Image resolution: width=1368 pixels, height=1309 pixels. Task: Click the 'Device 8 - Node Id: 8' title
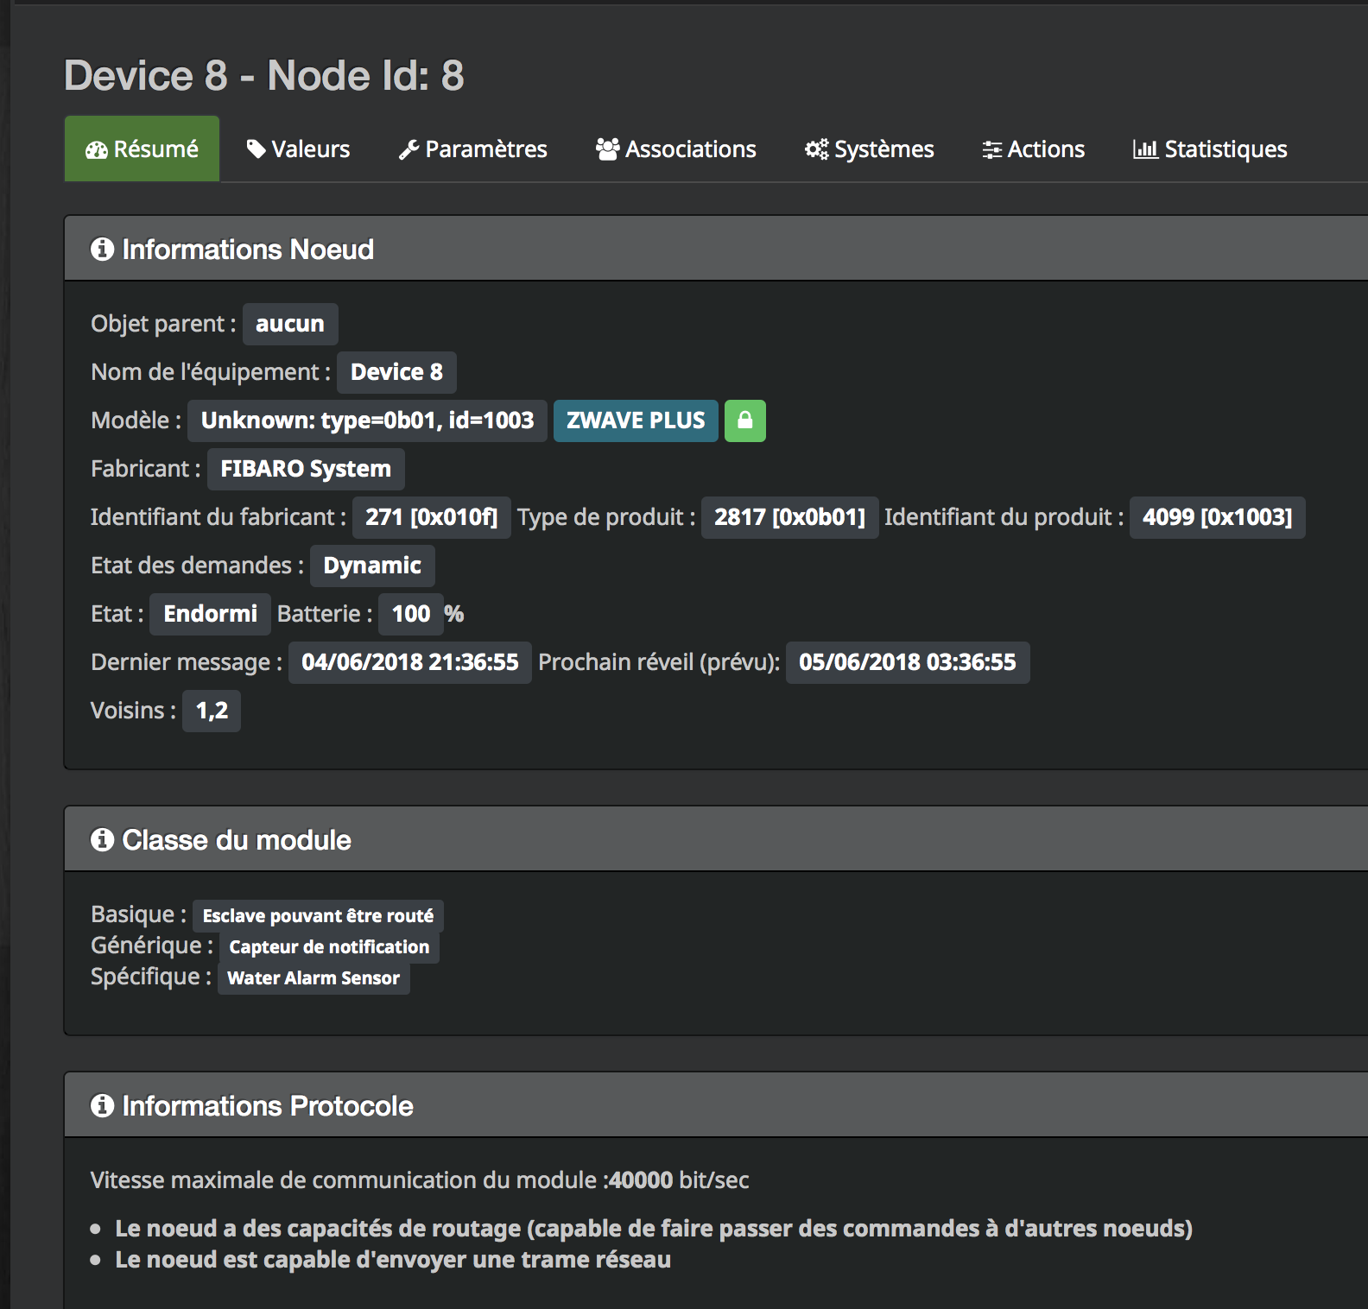(264, 75)
